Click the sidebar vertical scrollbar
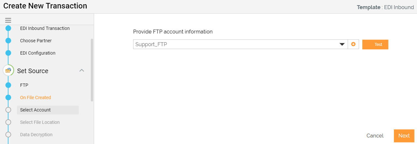Screen dimensions: 417x144 [92, 70]
